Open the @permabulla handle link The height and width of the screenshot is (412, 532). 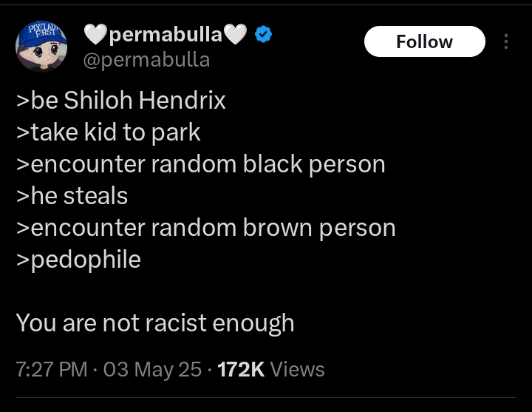146,59
